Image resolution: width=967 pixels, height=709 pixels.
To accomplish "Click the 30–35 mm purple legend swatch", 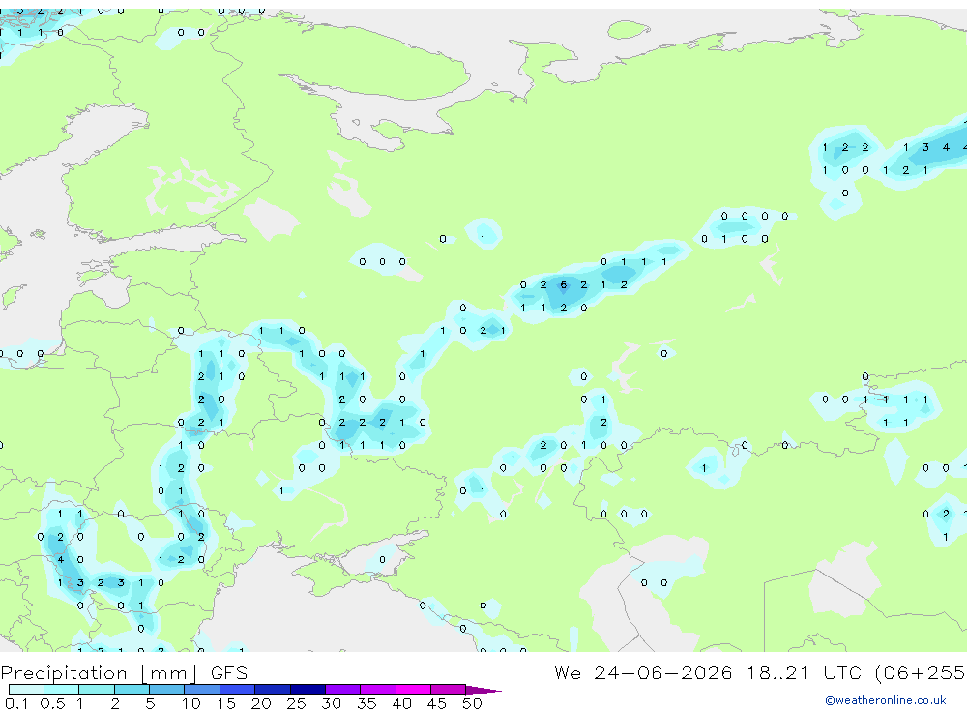I will pos(343,690).
